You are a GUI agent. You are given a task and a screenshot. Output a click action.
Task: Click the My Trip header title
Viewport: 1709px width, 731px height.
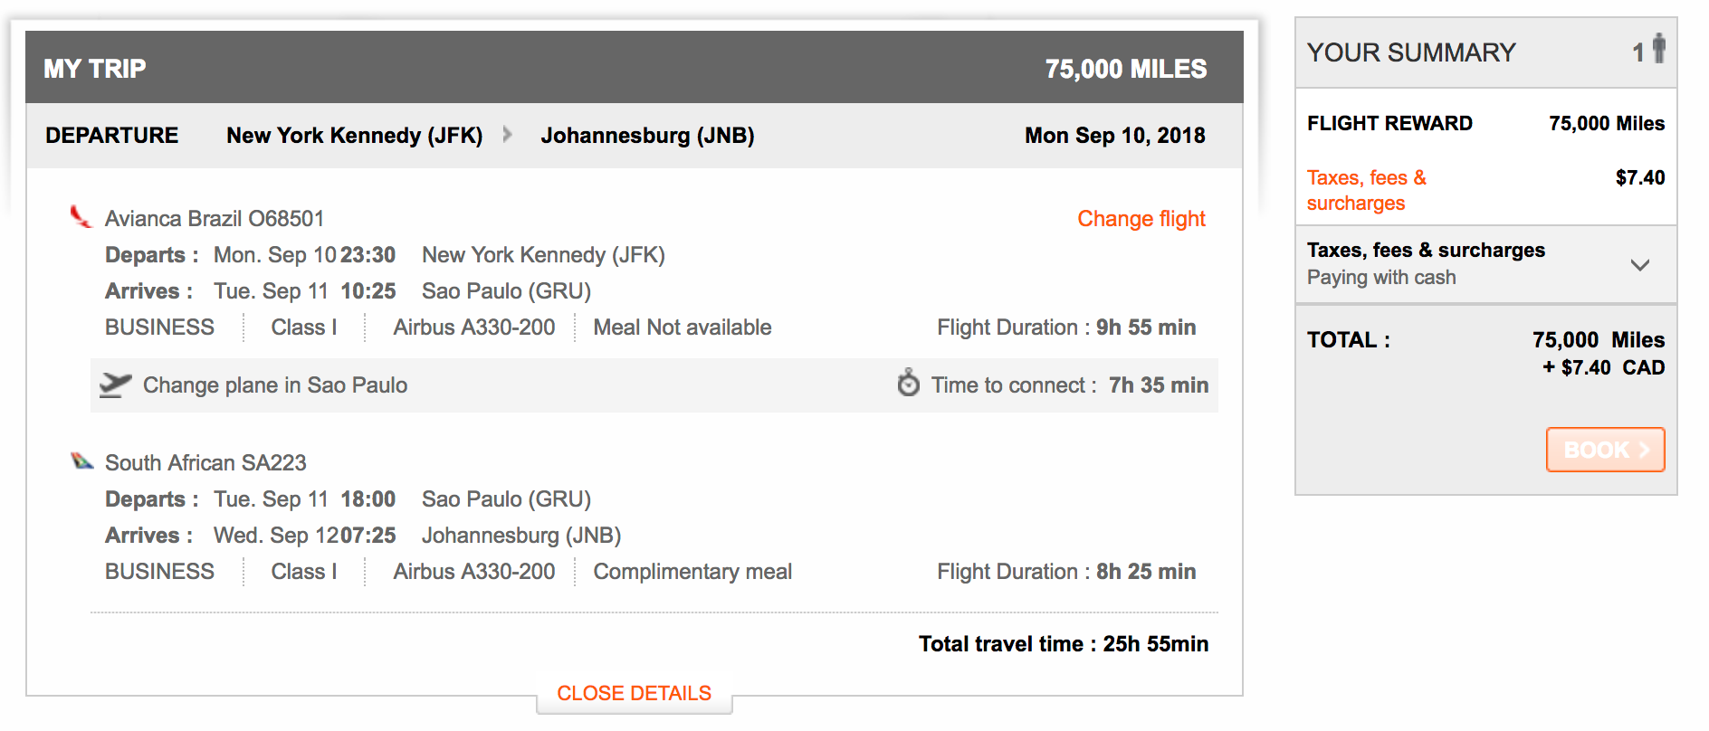pos(95,69)
